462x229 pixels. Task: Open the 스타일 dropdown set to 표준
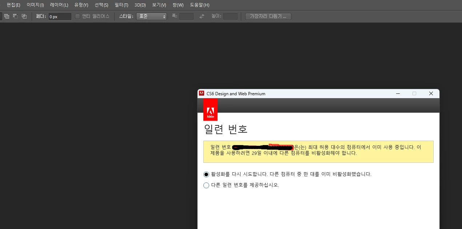tap(151, 16)
